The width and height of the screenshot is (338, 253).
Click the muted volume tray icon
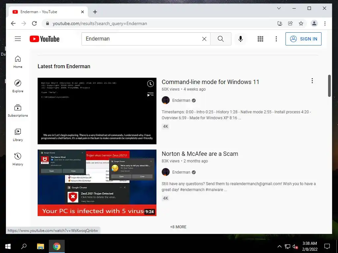point(295,246)
